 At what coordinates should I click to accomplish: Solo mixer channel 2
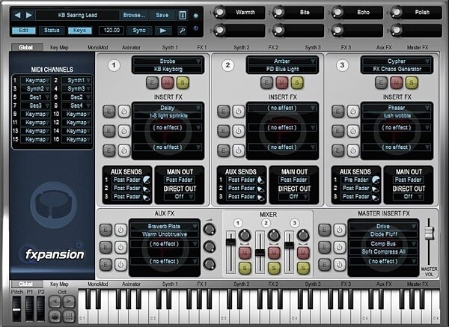[274, 268]
